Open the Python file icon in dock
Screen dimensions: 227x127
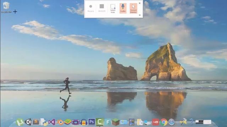point(44,122)
